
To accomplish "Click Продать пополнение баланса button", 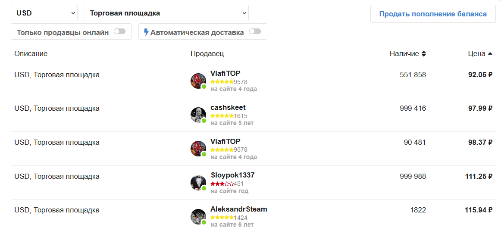I will click(x=433, y=14).
